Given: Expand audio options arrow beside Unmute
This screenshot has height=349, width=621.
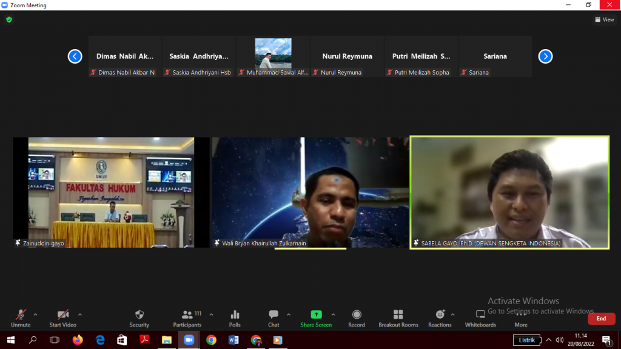Looking at the screenshot, I should [x=35, y=314].
